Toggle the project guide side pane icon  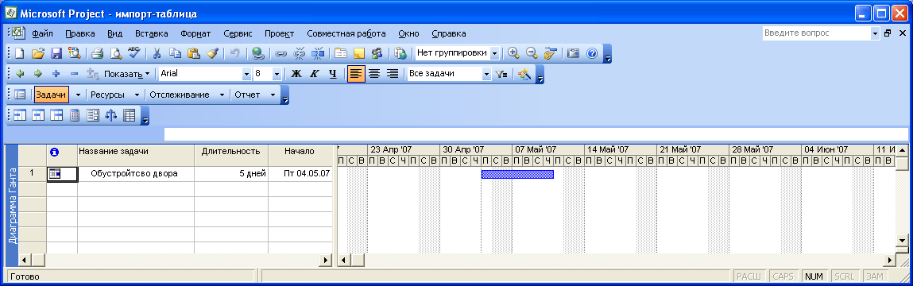tap(19, 95)
